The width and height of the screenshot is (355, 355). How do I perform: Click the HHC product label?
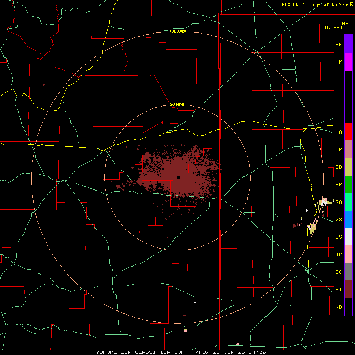346,24
